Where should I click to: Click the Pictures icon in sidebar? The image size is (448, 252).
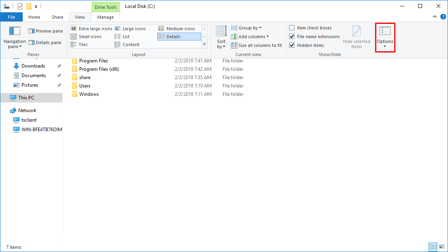[16, 85]
